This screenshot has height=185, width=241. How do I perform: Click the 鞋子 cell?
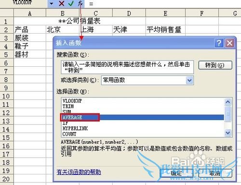30,46
